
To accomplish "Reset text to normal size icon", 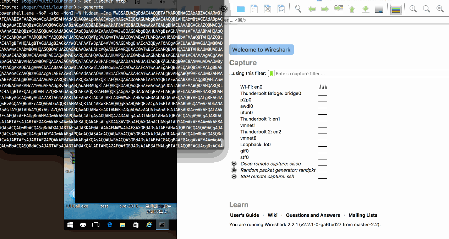I will coord(440,9).
